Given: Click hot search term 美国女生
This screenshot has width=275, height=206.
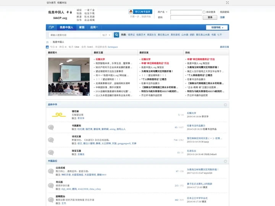Looking at the screenshot, I should pos(152,35).
